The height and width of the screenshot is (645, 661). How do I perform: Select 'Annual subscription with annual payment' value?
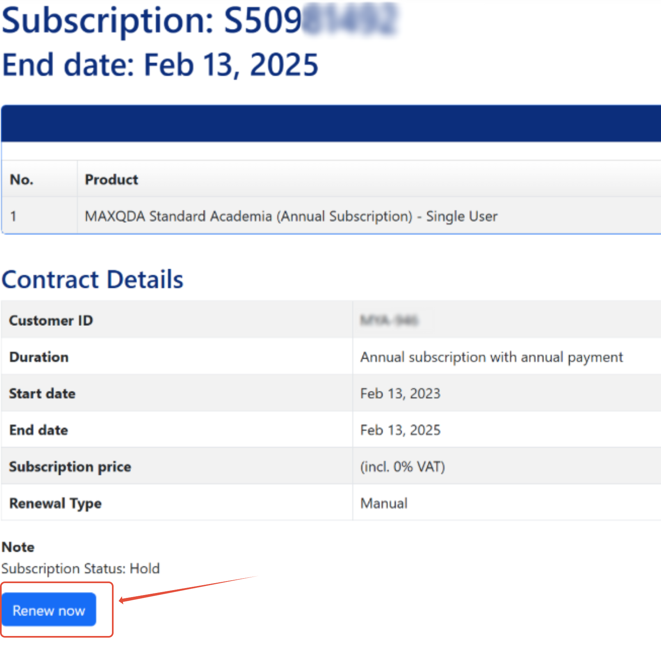[x=492, y=357]
